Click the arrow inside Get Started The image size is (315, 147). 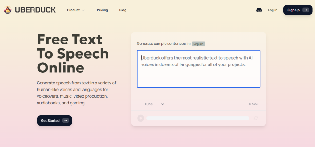pyautogui.click(x=66, y=121)
